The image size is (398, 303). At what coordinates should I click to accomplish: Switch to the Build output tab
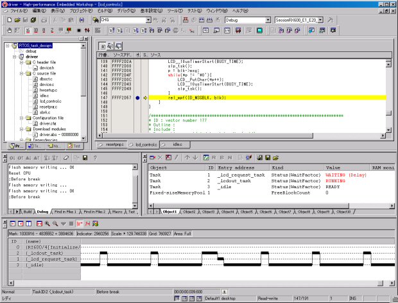click(x=28, y=212)
